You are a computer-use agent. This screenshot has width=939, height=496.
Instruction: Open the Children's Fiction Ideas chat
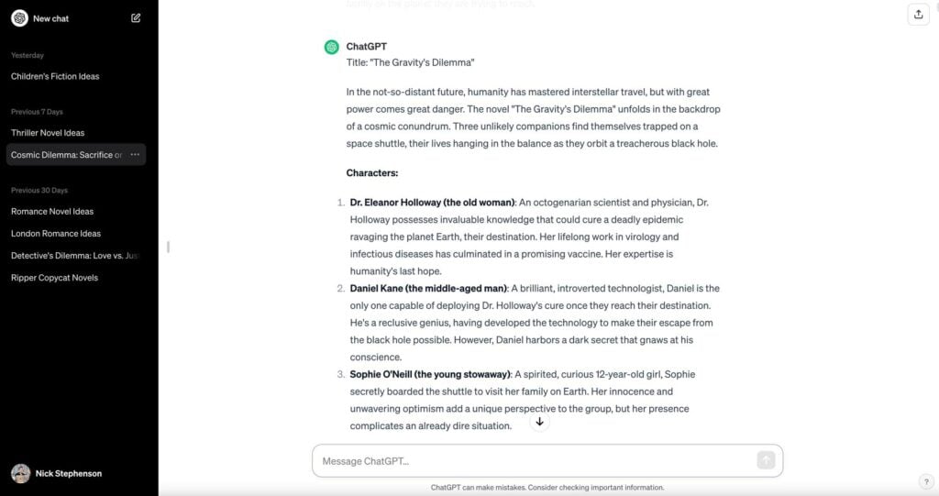55,76
